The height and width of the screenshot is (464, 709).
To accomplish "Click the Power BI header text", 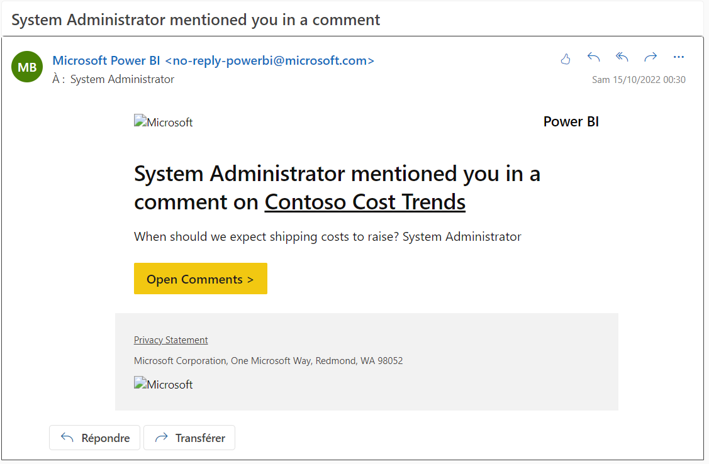I will pos(571,121).
